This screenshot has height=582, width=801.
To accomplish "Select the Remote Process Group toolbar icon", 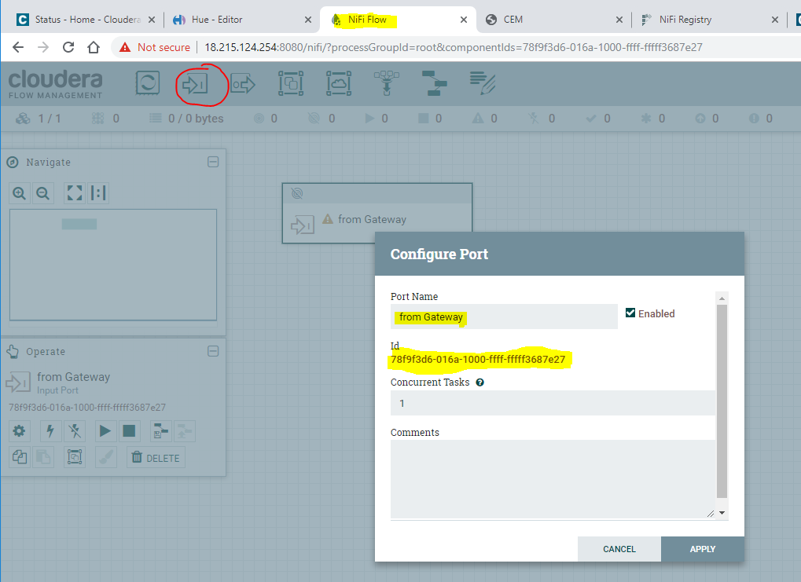I will pos(339,83).
